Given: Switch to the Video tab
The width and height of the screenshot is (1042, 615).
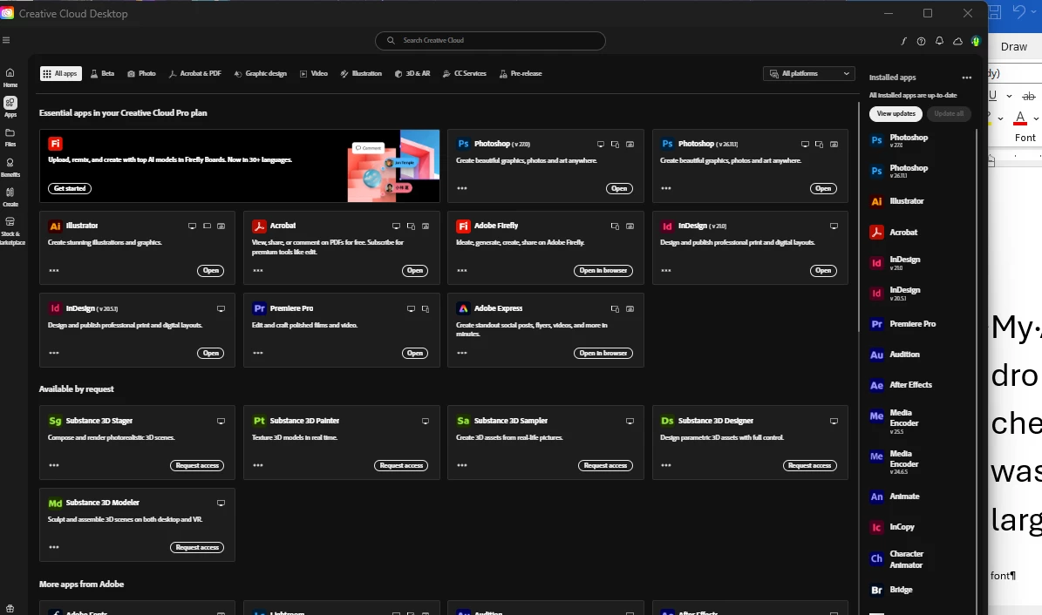Looking at the screenshot, I should [314, 74].
